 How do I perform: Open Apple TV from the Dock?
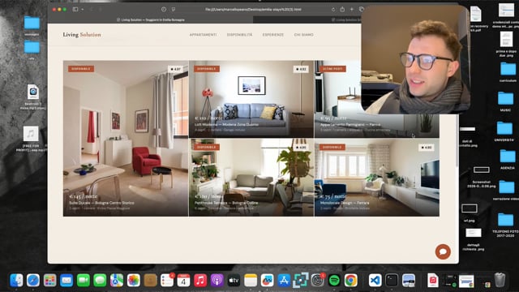pos(234,281)
